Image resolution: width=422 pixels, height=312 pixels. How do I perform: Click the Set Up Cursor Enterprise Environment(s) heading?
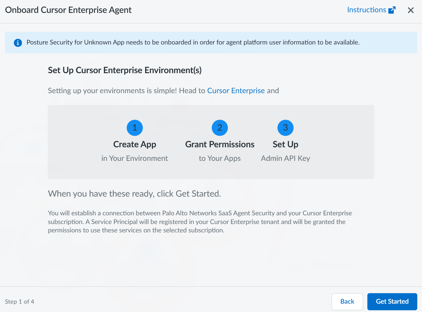[x=125, y=70]
